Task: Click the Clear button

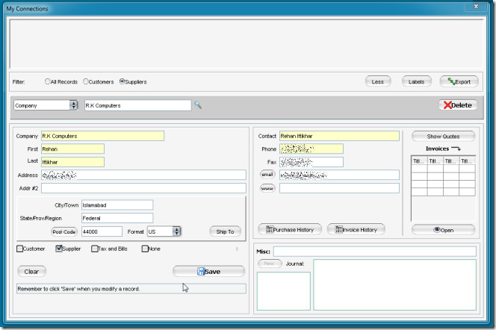Action: (x=31, y=272)
